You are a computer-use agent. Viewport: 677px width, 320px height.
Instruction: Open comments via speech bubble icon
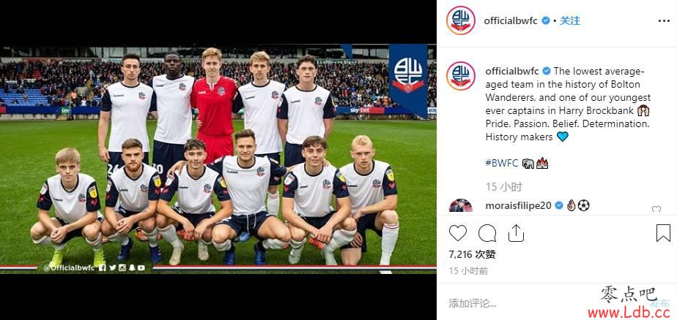(x=487, y=233)
